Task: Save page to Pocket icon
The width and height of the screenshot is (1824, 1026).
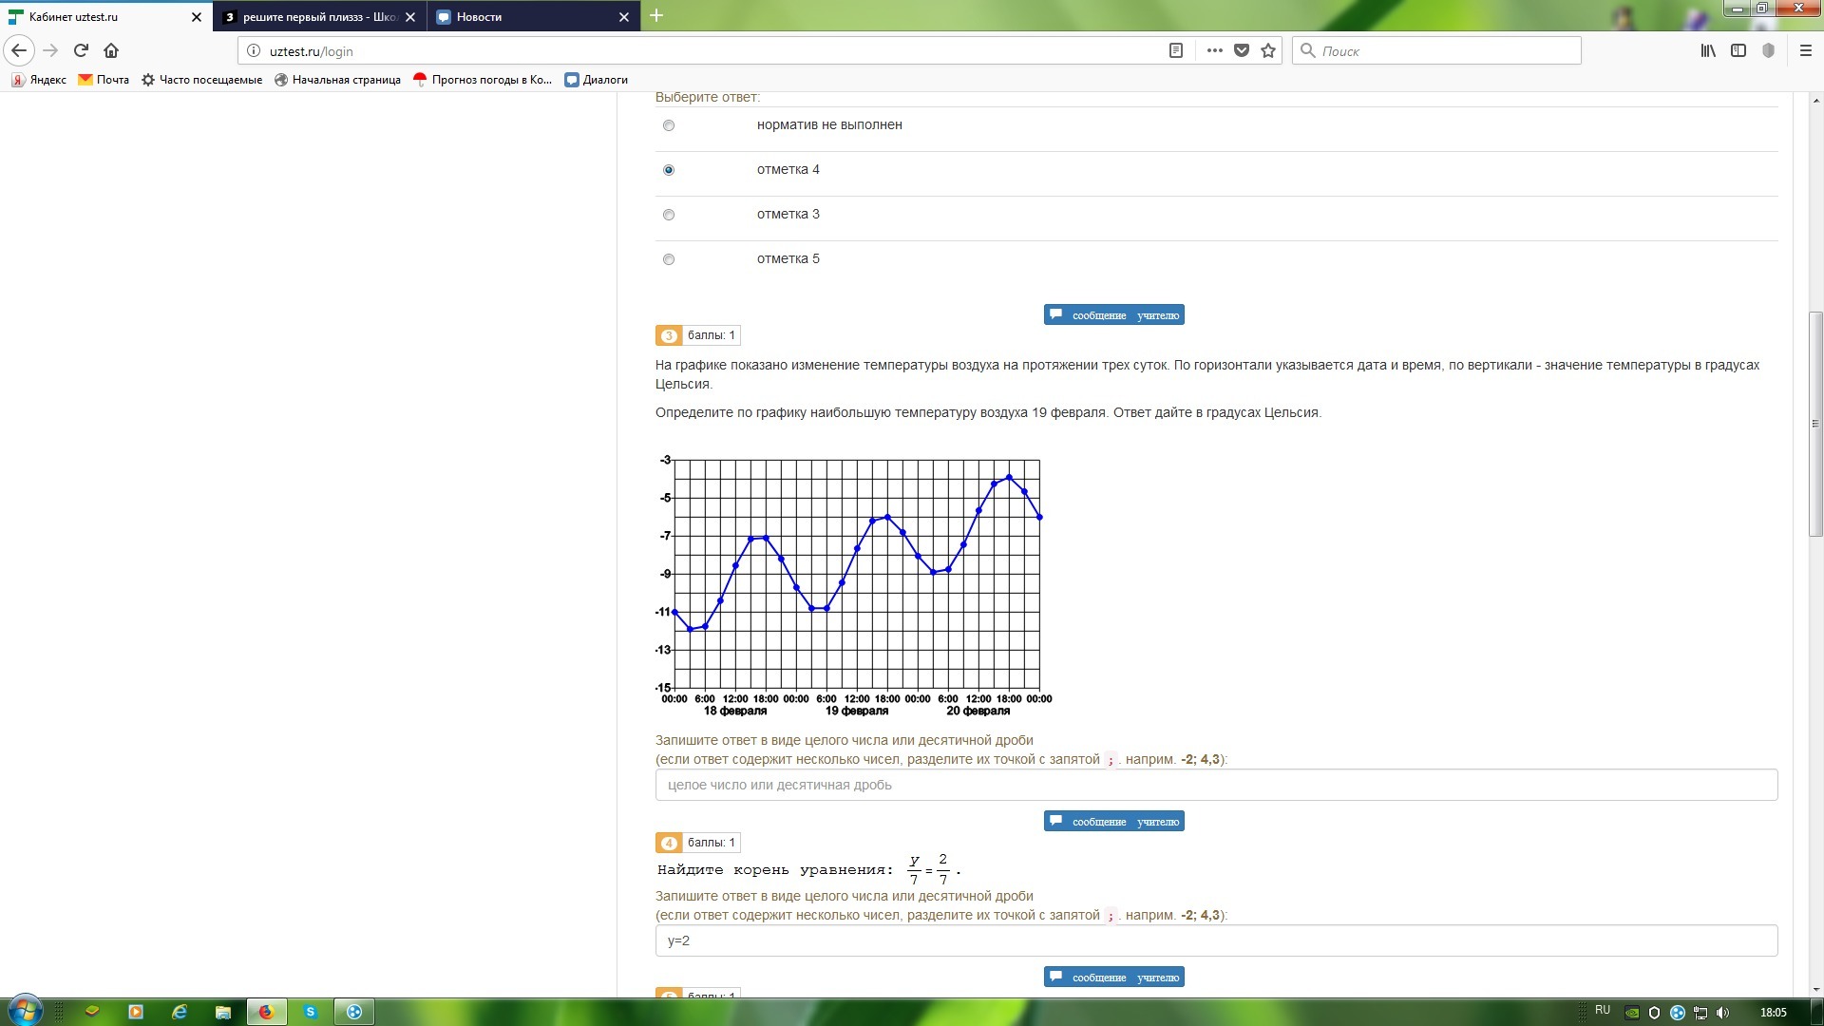Action: [1241, 50]
